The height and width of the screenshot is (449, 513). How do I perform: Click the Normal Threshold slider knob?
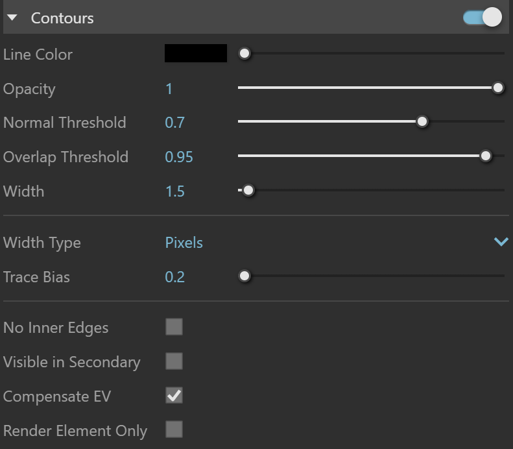422,121
